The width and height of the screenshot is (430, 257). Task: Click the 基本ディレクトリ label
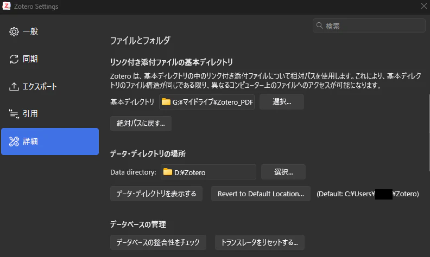click(132, 102)
